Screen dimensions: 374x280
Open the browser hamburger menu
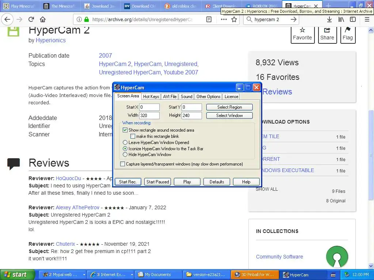(367, 19)
